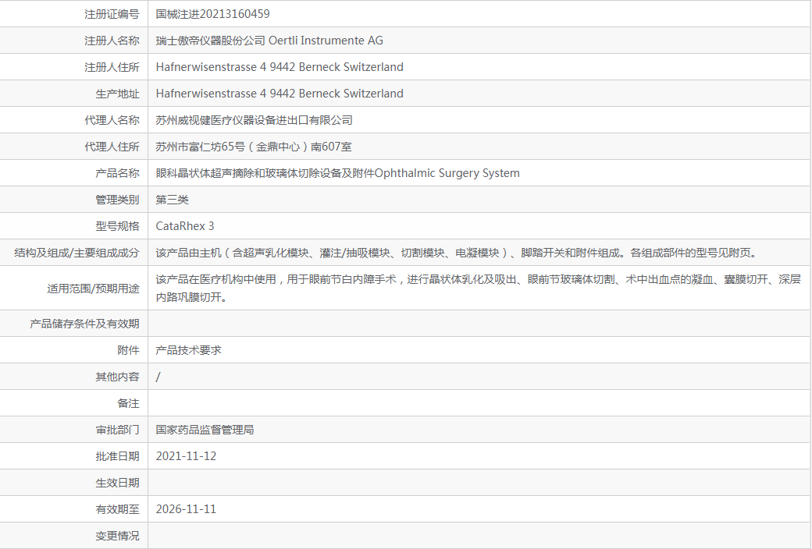Image resolution: width=812 pixels, height=549 pixels.
Task: Click approval date 2021-11-12
Action: [x=186, y=456]
